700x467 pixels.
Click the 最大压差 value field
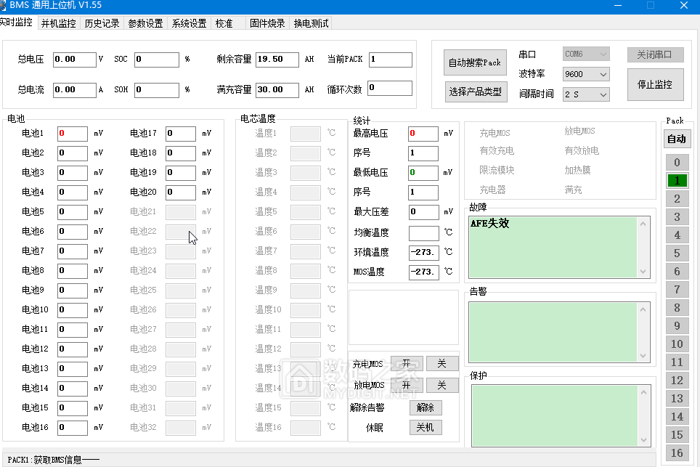(424, 212)
